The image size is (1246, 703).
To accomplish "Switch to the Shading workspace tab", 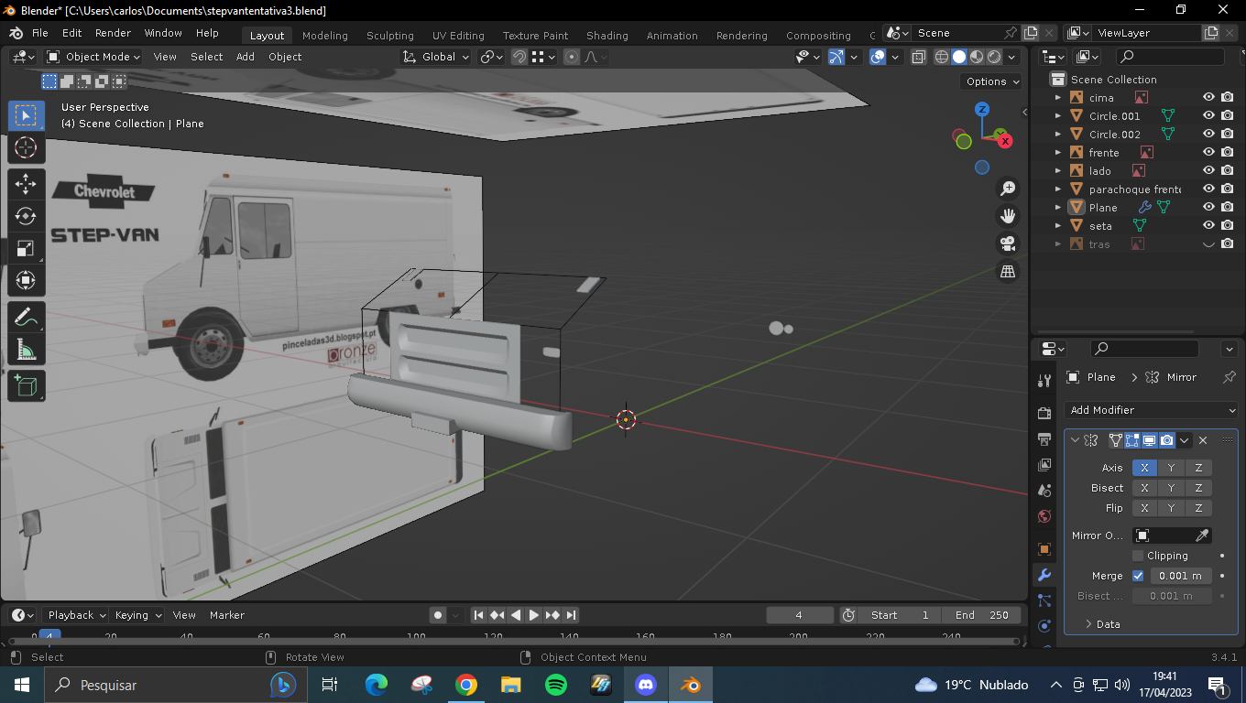I will pos(607,36).
